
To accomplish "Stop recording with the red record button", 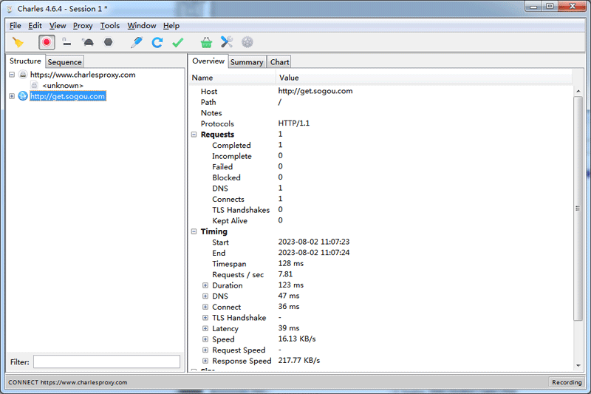I will 47,43.
